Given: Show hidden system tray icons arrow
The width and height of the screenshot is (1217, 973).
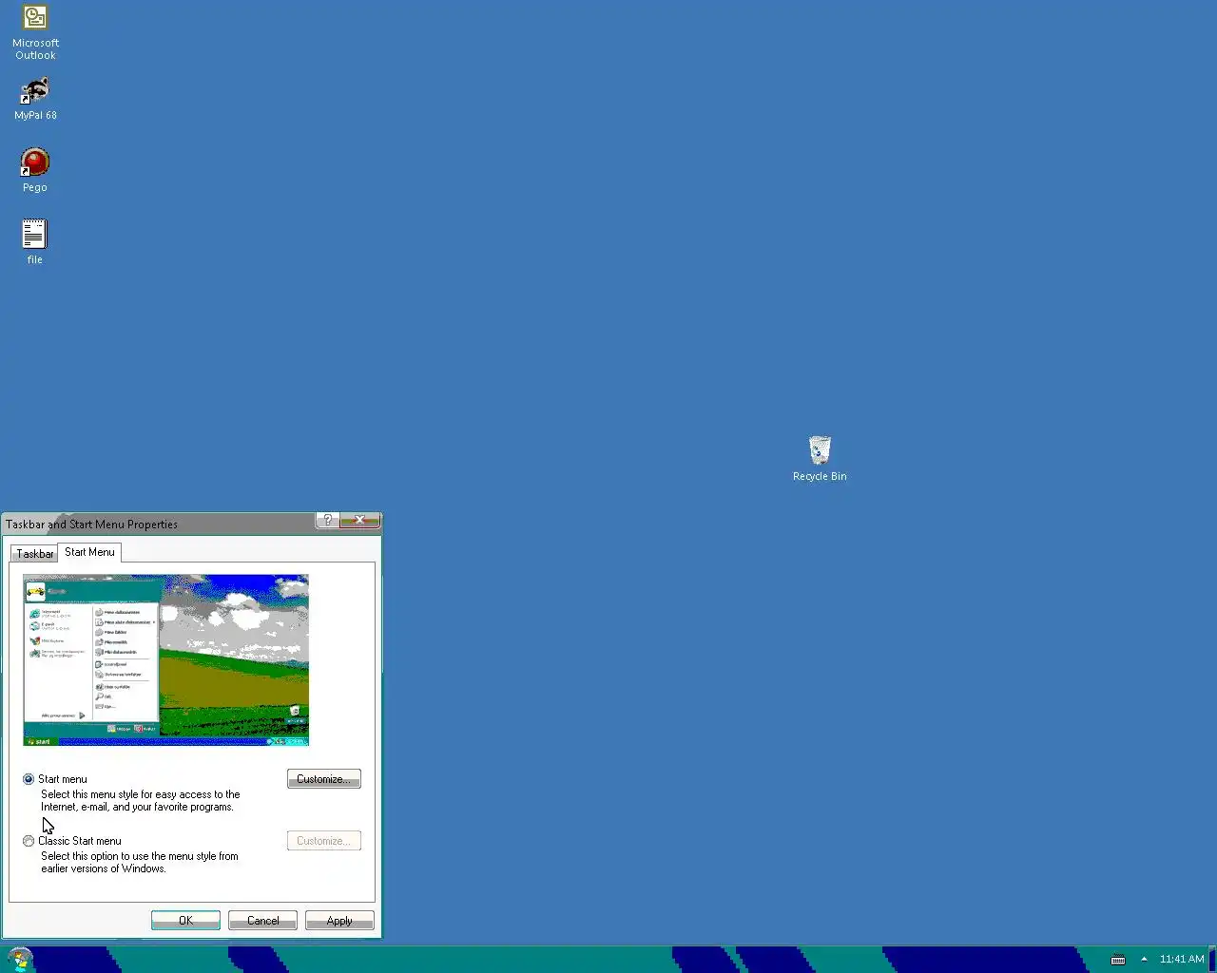Looking at the screenshot, I should [1144, 959].
